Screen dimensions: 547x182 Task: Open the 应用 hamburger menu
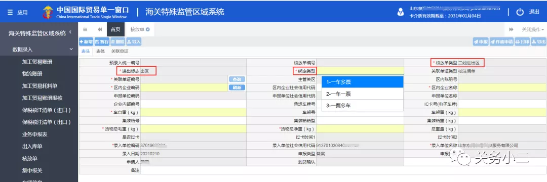pyautogui.click(x=17, y=12)
